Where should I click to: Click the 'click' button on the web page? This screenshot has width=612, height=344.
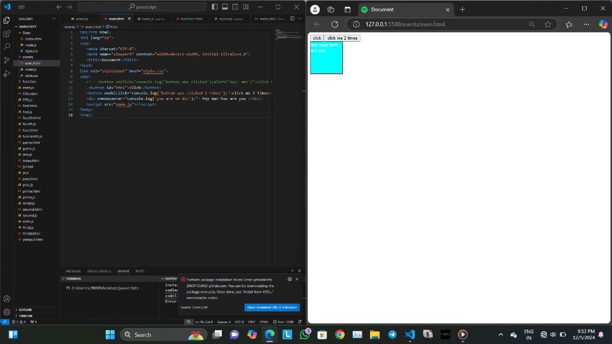[x=317, y=38]
